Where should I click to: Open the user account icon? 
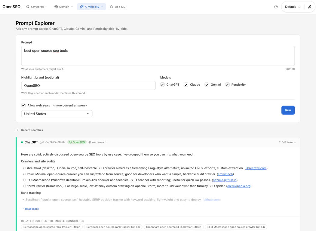(x=310, y=7)
